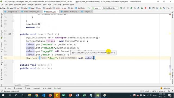174x98 pixels.
Task: Open Firefox from the taskbar
Action: [50, 95]
